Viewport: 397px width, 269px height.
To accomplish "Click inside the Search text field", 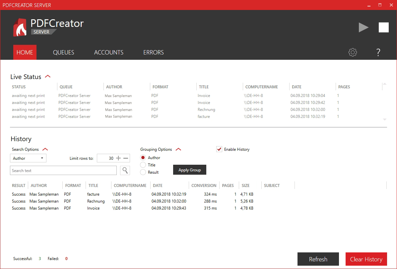I will click(x=63, y=170).
